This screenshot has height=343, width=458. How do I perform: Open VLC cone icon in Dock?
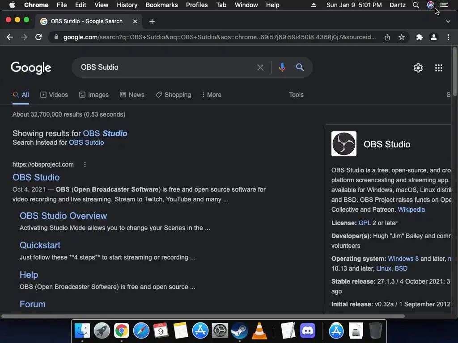click(x=259, y=331)
